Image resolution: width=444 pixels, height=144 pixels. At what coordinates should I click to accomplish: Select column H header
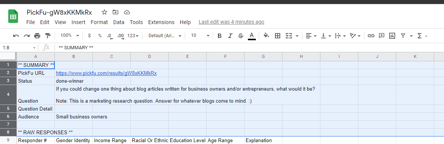(301, 57)
